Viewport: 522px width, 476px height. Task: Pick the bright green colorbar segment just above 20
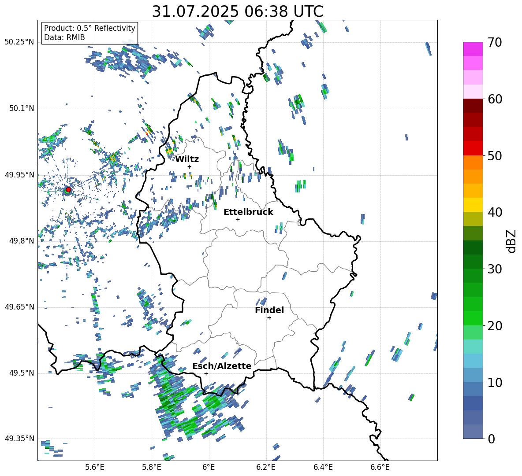(x=473, y=318)
